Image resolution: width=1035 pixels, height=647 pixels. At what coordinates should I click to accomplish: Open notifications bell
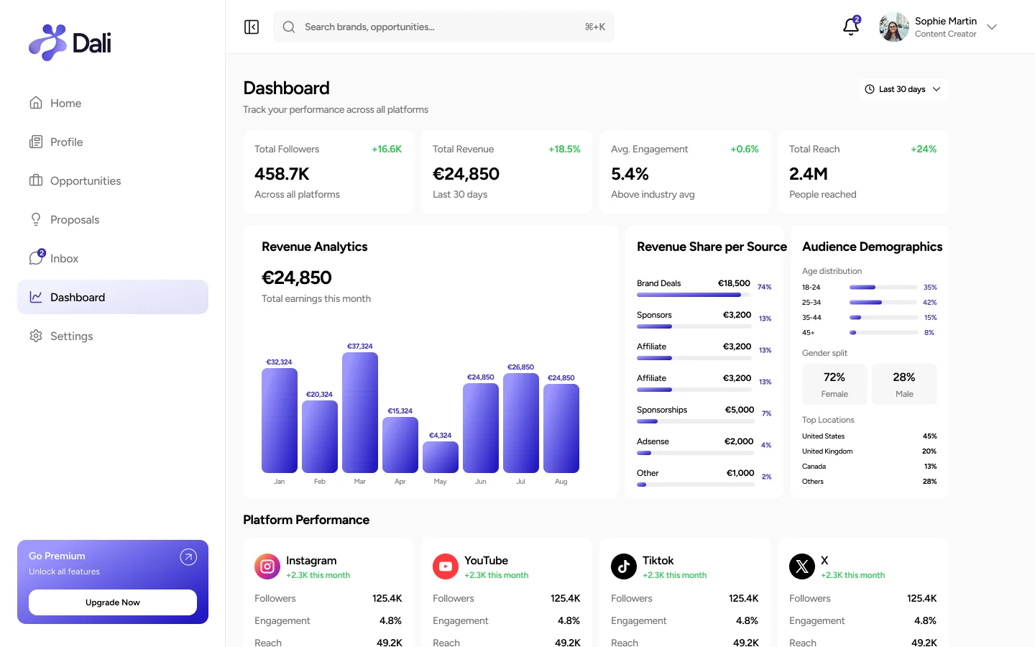851,27
